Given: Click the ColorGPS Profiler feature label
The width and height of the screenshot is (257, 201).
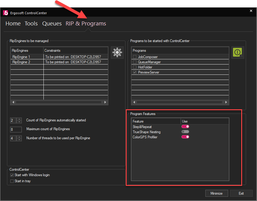Looking at the screenshot, I should point(145,137).
